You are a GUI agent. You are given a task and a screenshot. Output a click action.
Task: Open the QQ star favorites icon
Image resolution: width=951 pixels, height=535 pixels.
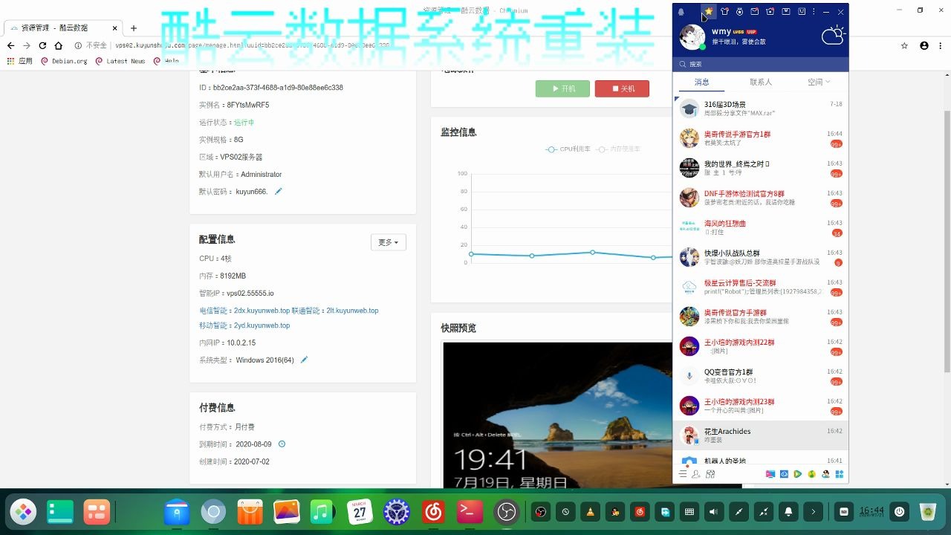point(709,12)
